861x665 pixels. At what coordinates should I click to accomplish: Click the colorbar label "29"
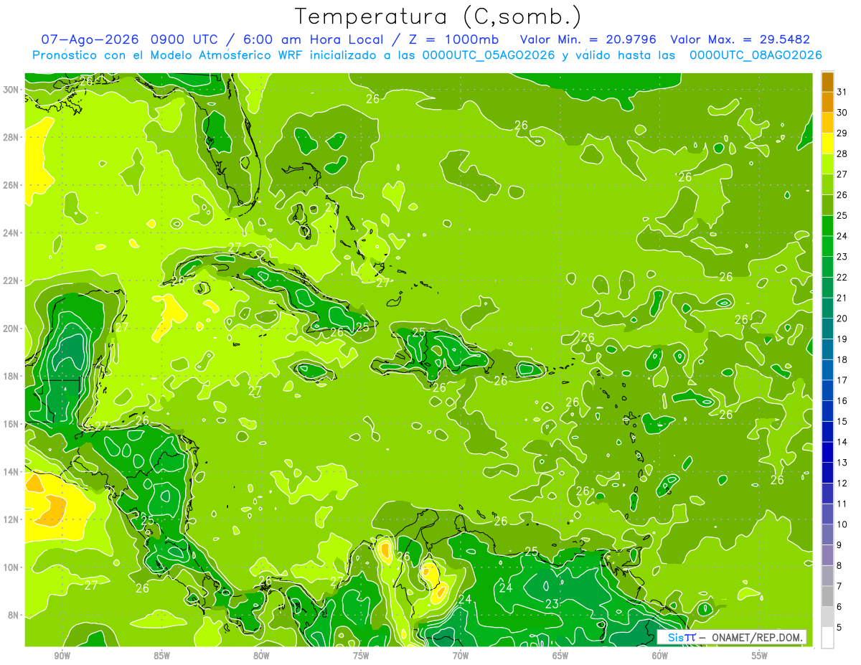[x=842, y=133]
